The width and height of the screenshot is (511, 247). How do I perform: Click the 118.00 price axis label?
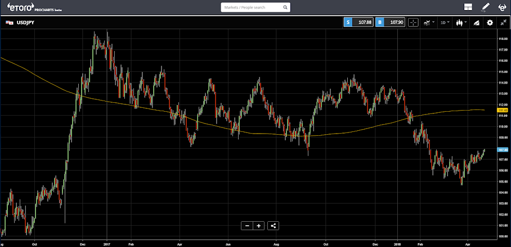[x=503, y=39]
